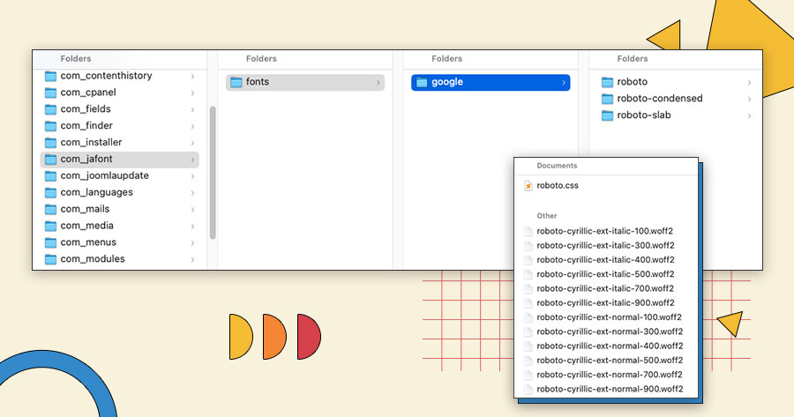This screenshot has width=794, height=417.
Task: Click the com_modules folder icon
Action: coord(50,259)
